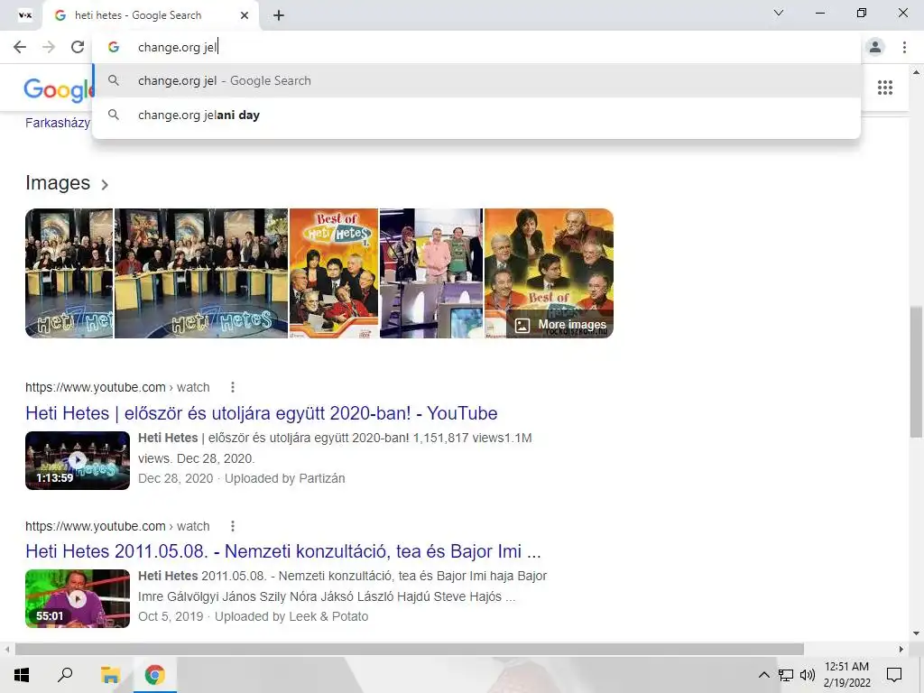The height and width of the screenshot is (693, 924).
Task: Open the Farkasházy link
Action: click(x=58, y=123)
